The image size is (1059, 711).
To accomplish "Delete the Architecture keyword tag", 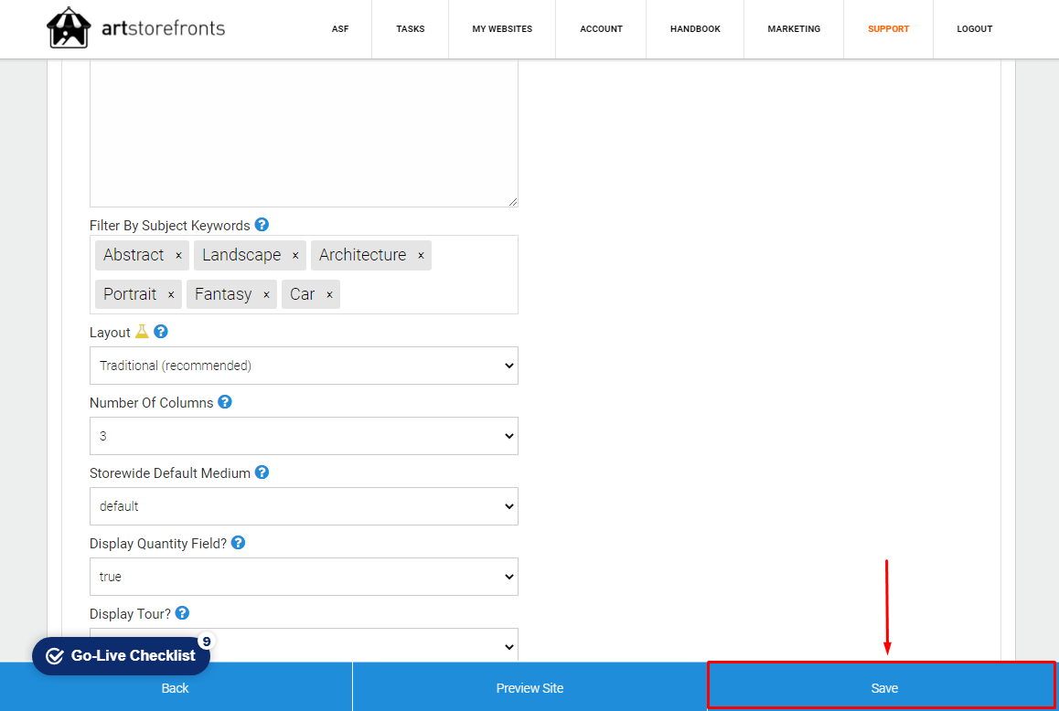I will 421,256.
